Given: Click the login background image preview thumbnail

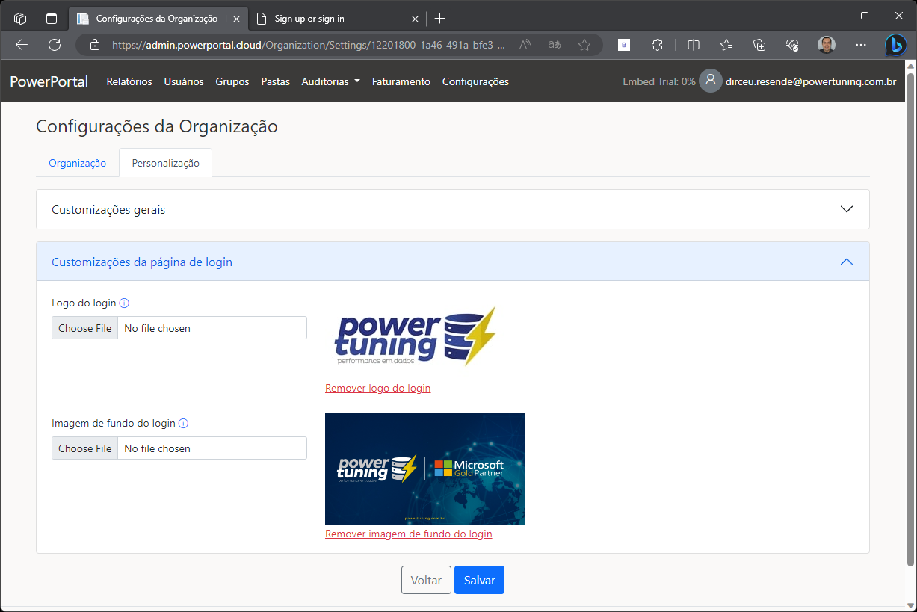Looking at the screenshot, I should [x=424, y=469].
